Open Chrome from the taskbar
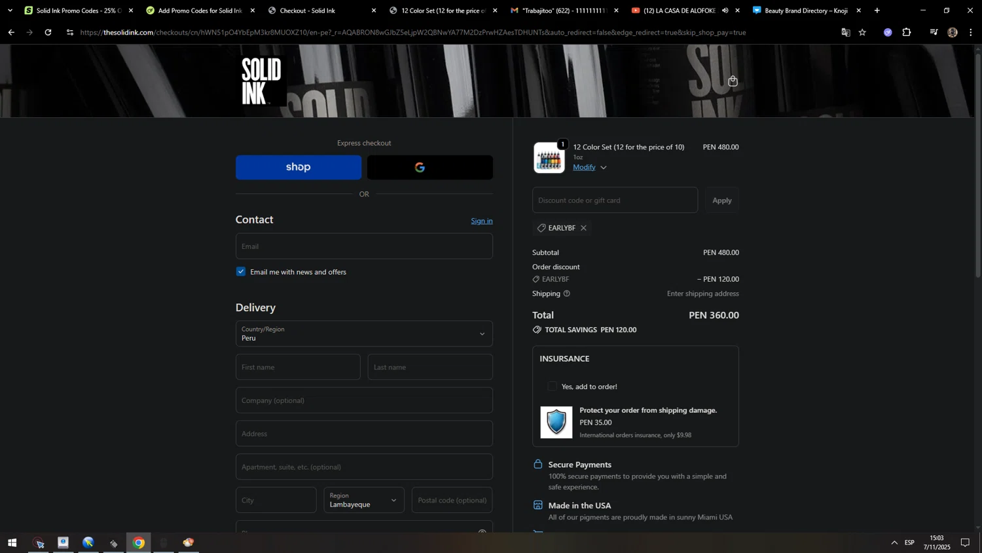The image size is (982, 553). point(139,543)
